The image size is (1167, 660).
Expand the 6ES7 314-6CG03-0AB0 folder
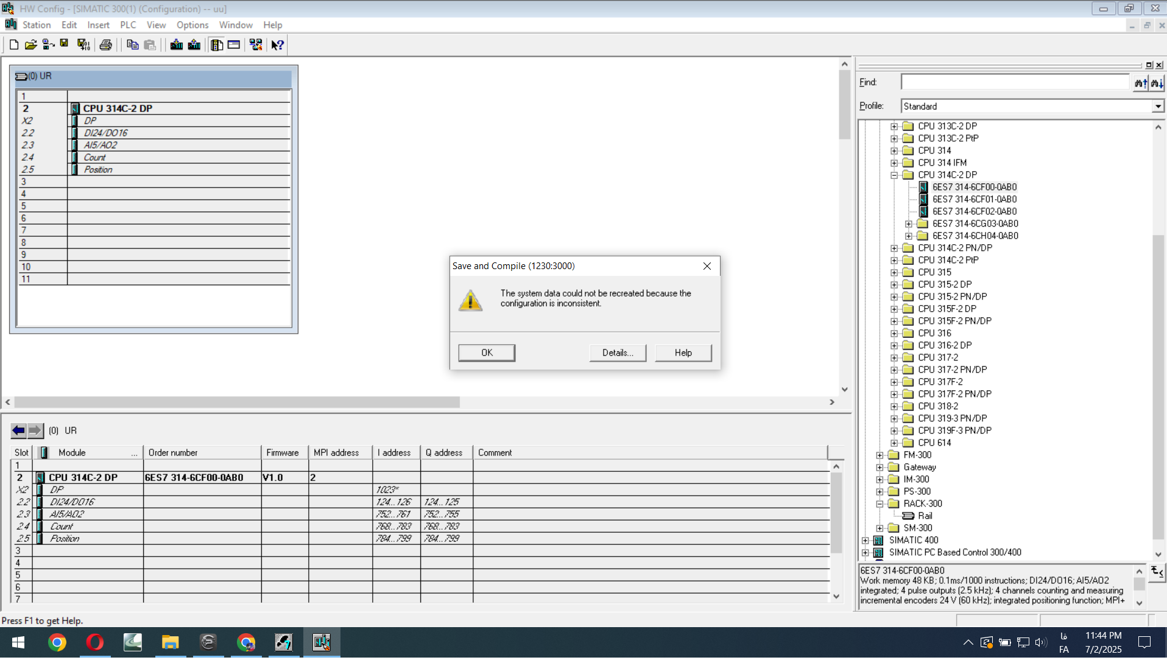click(909, 224)
